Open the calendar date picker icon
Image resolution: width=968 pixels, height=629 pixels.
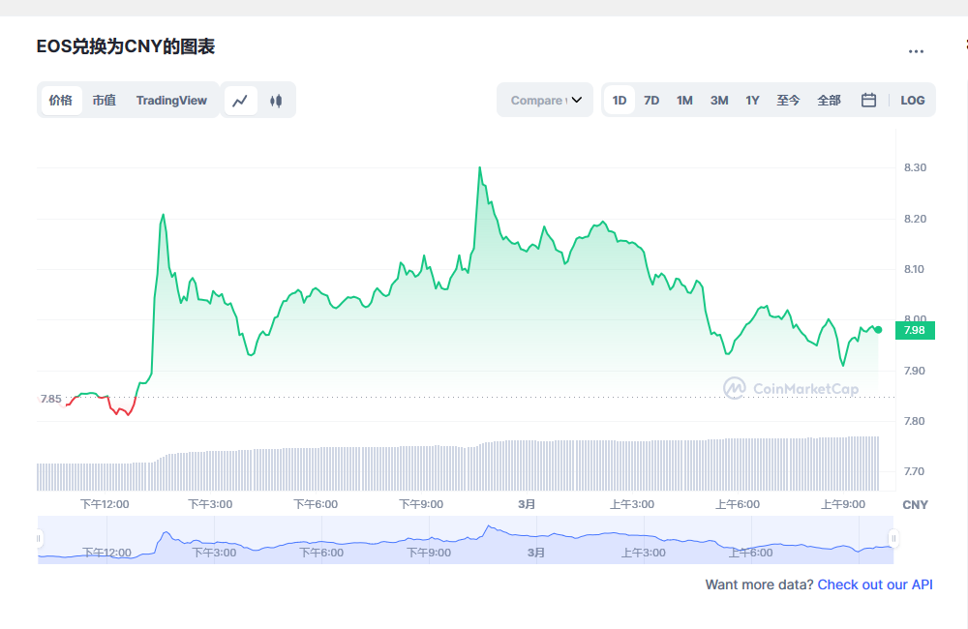point(867,100)
